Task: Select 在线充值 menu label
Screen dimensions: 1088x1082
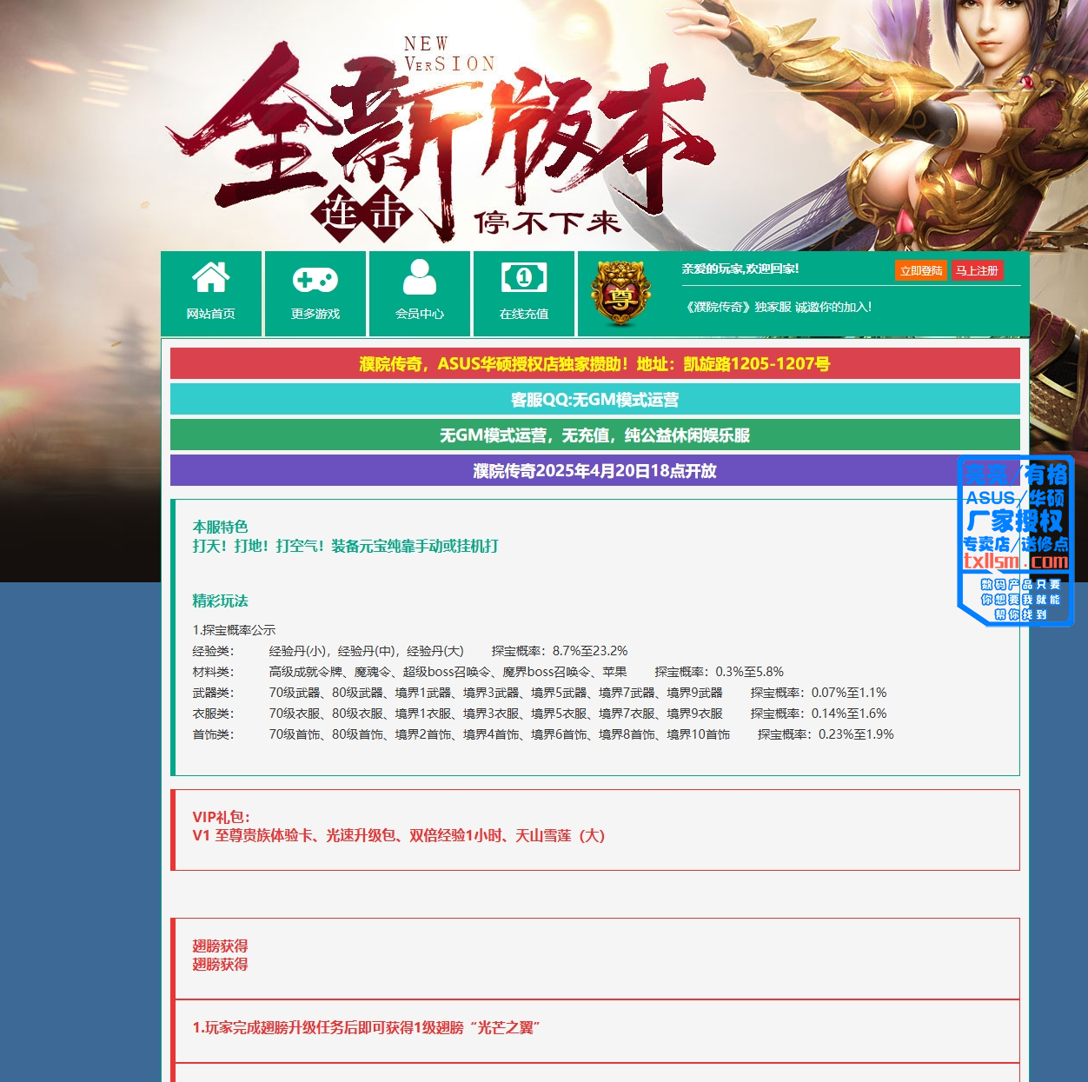Action: [x=524, y=314]
